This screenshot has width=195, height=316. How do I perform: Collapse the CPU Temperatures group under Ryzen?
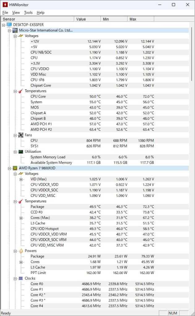point(15,202)
